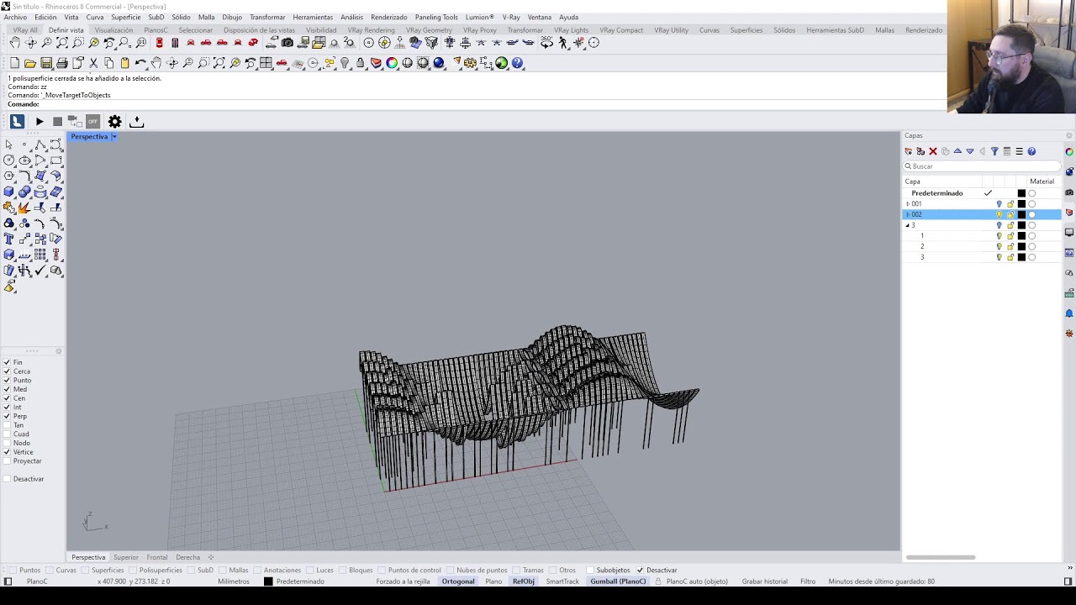This screenshot has height=605, width=1076.
Task: Enable the Cuad osnap checkbox
Action: [x=7, y=434]
